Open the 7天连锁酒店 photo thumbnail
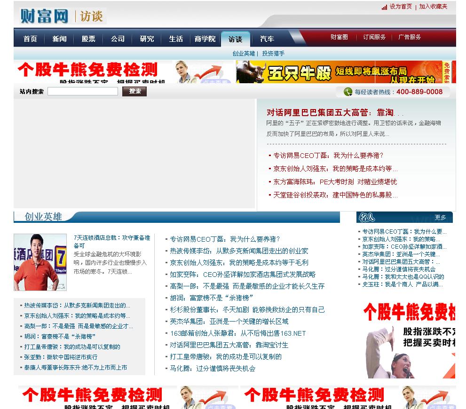 tap(40, 262)
